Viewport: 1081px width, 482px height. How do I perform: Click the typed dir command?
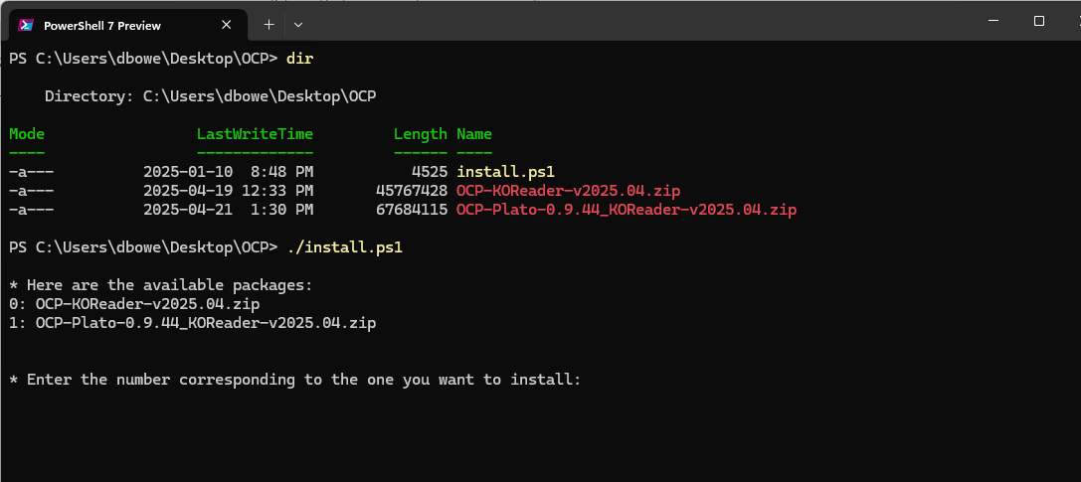click(299, 59)
